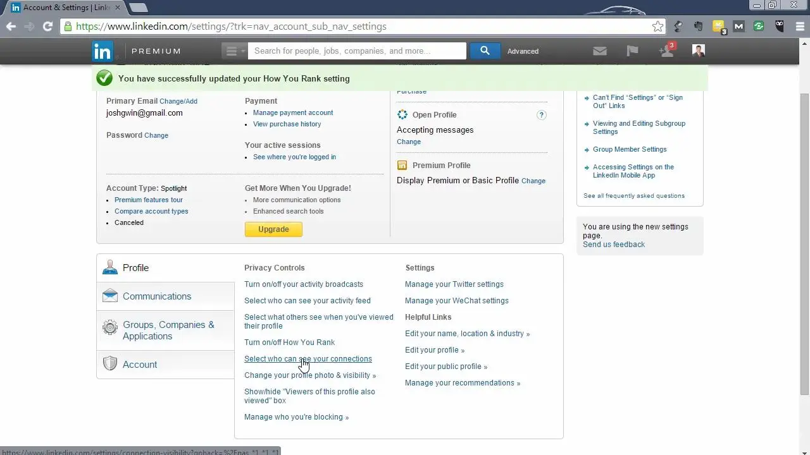Open See where you're logged in
The image size is (810, 455).
click(x=294, y=157)
